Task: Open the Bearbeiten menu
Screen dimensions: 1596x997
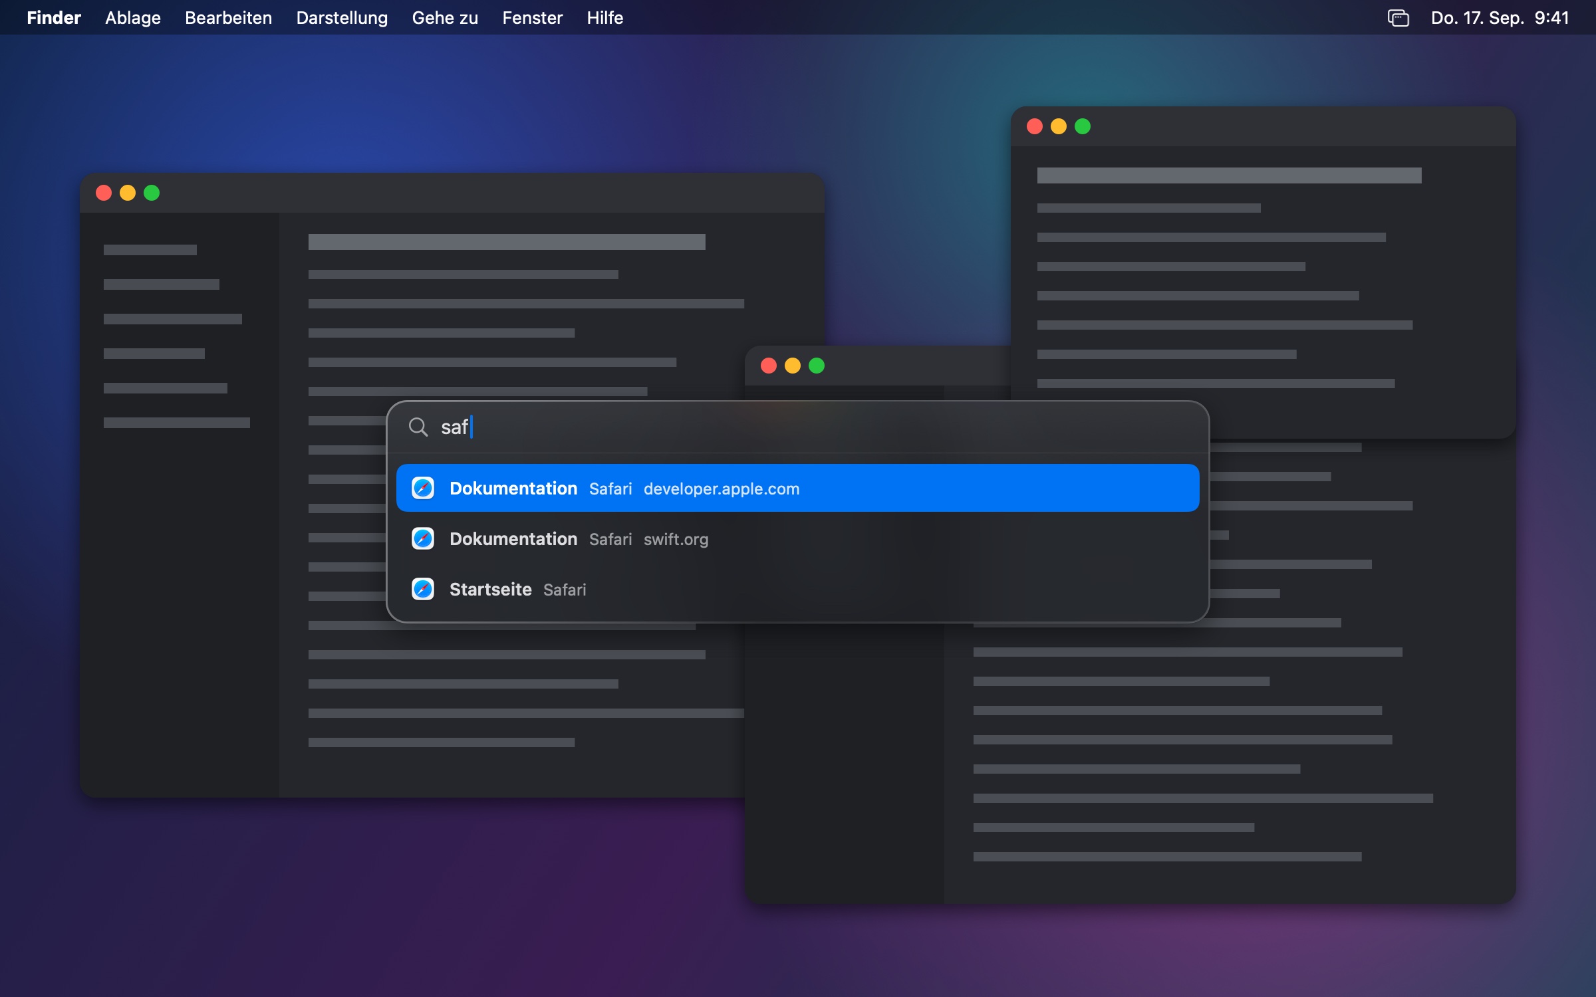Action: (x=228, y=18)
